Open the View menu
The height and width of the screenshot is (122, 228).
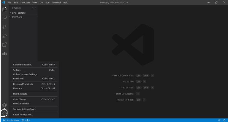[x=35, y=3]
